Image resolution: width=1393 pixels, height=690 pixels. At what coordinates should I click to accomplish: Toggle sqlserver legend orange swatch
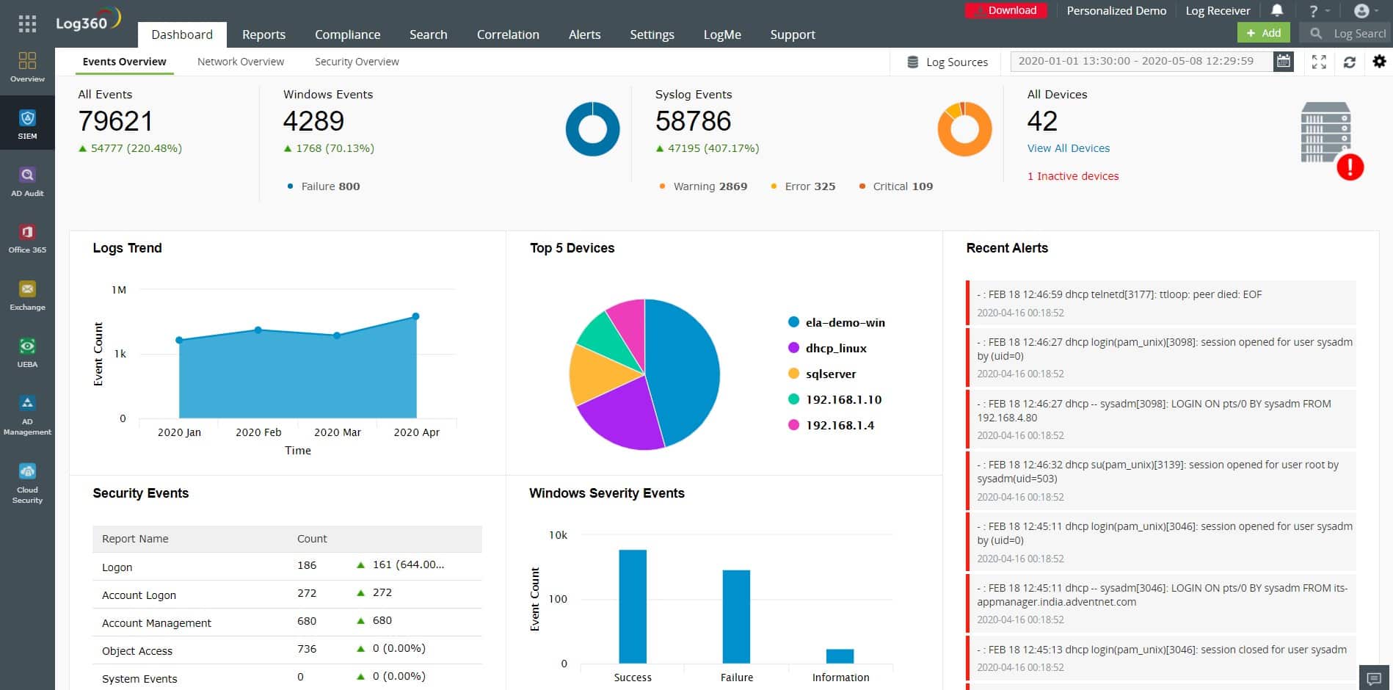point(793,374)
